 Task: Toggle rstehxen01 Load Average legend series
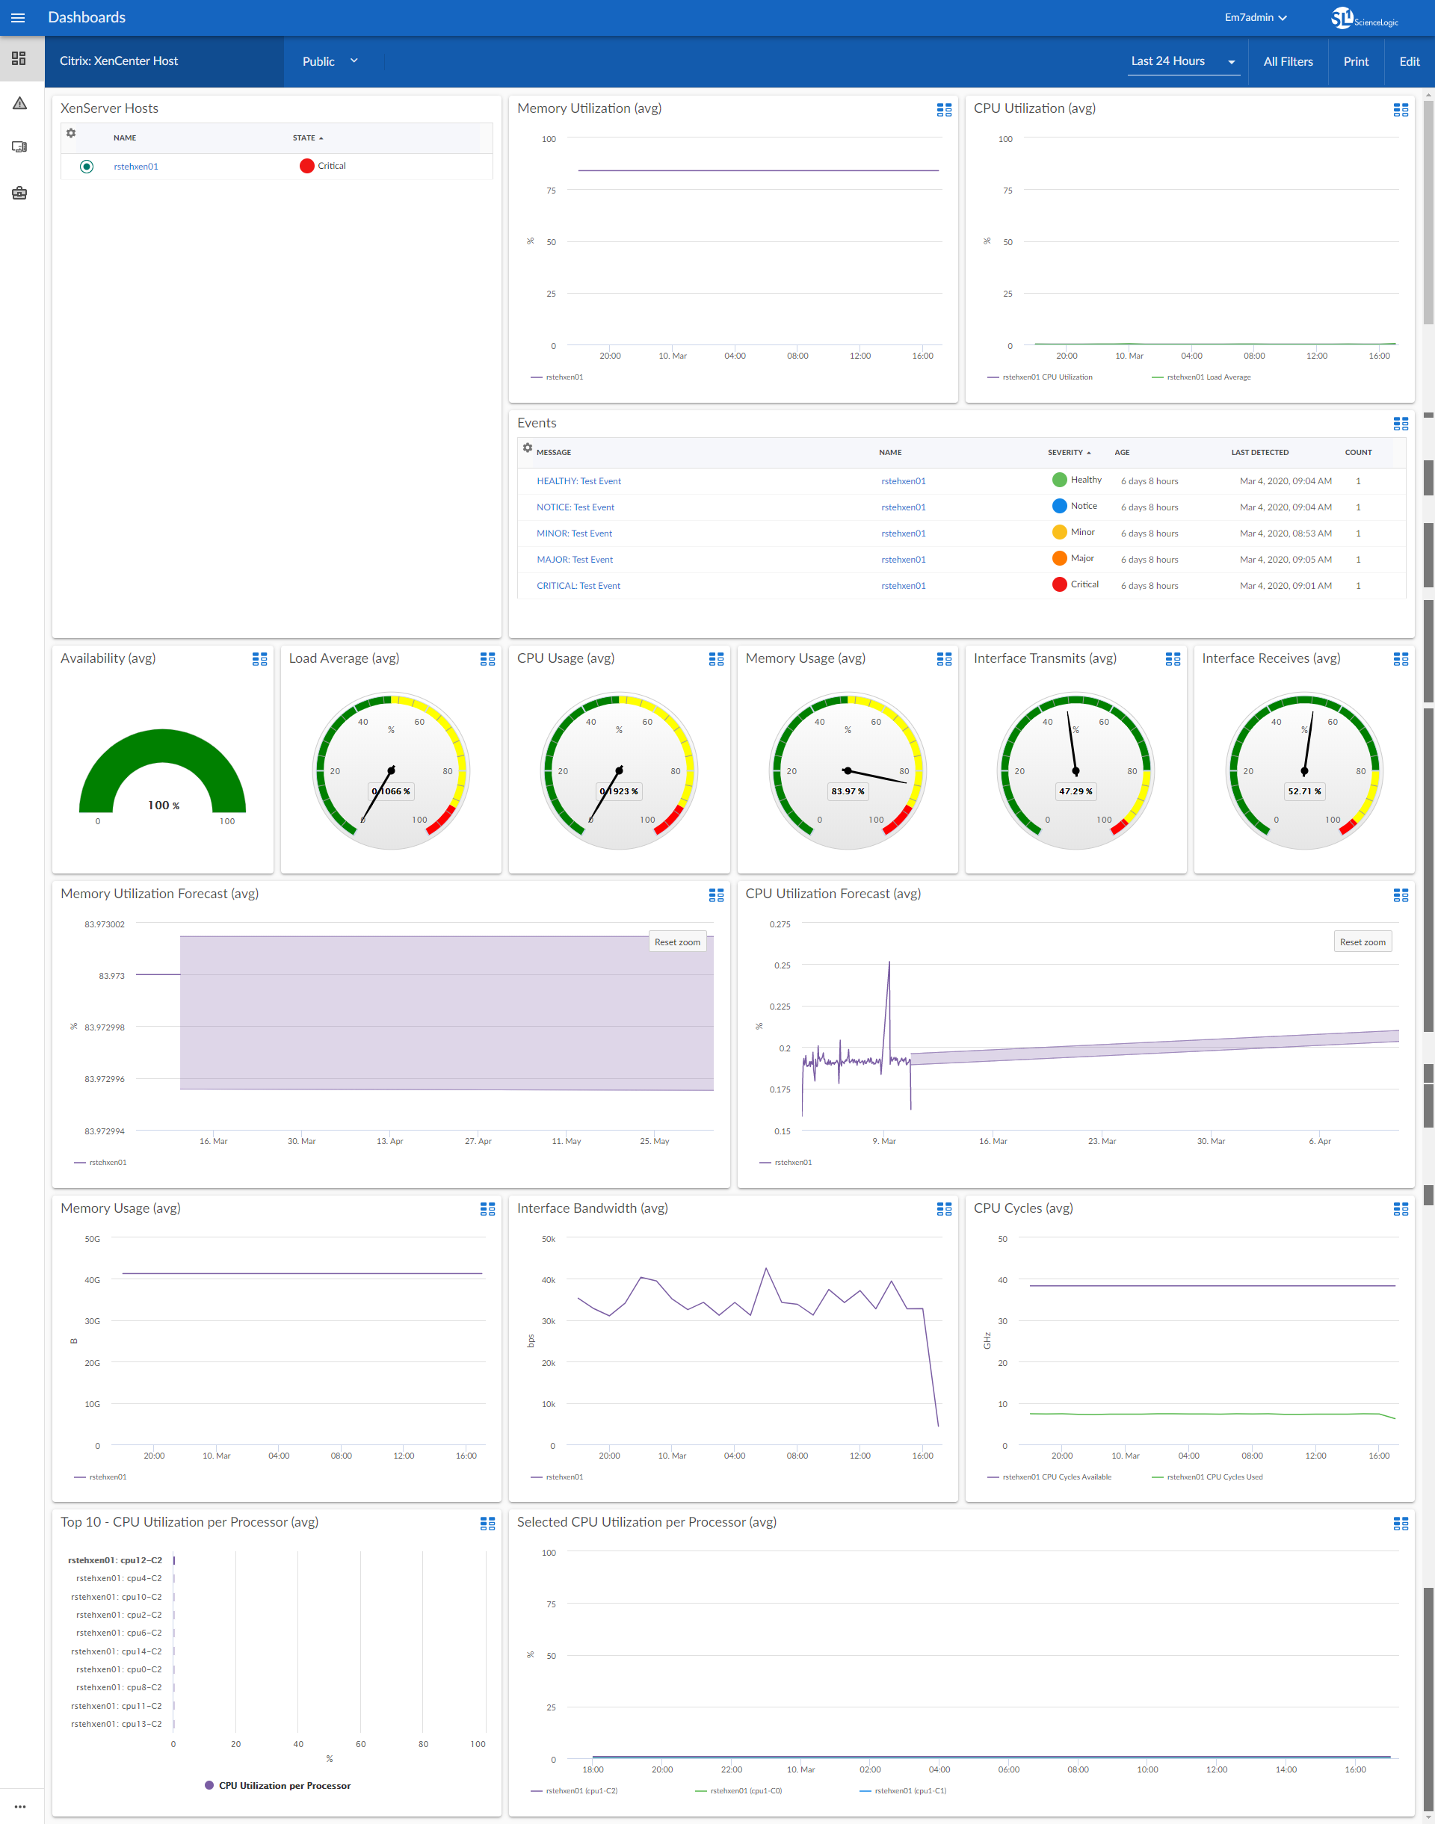point(1200,377)
